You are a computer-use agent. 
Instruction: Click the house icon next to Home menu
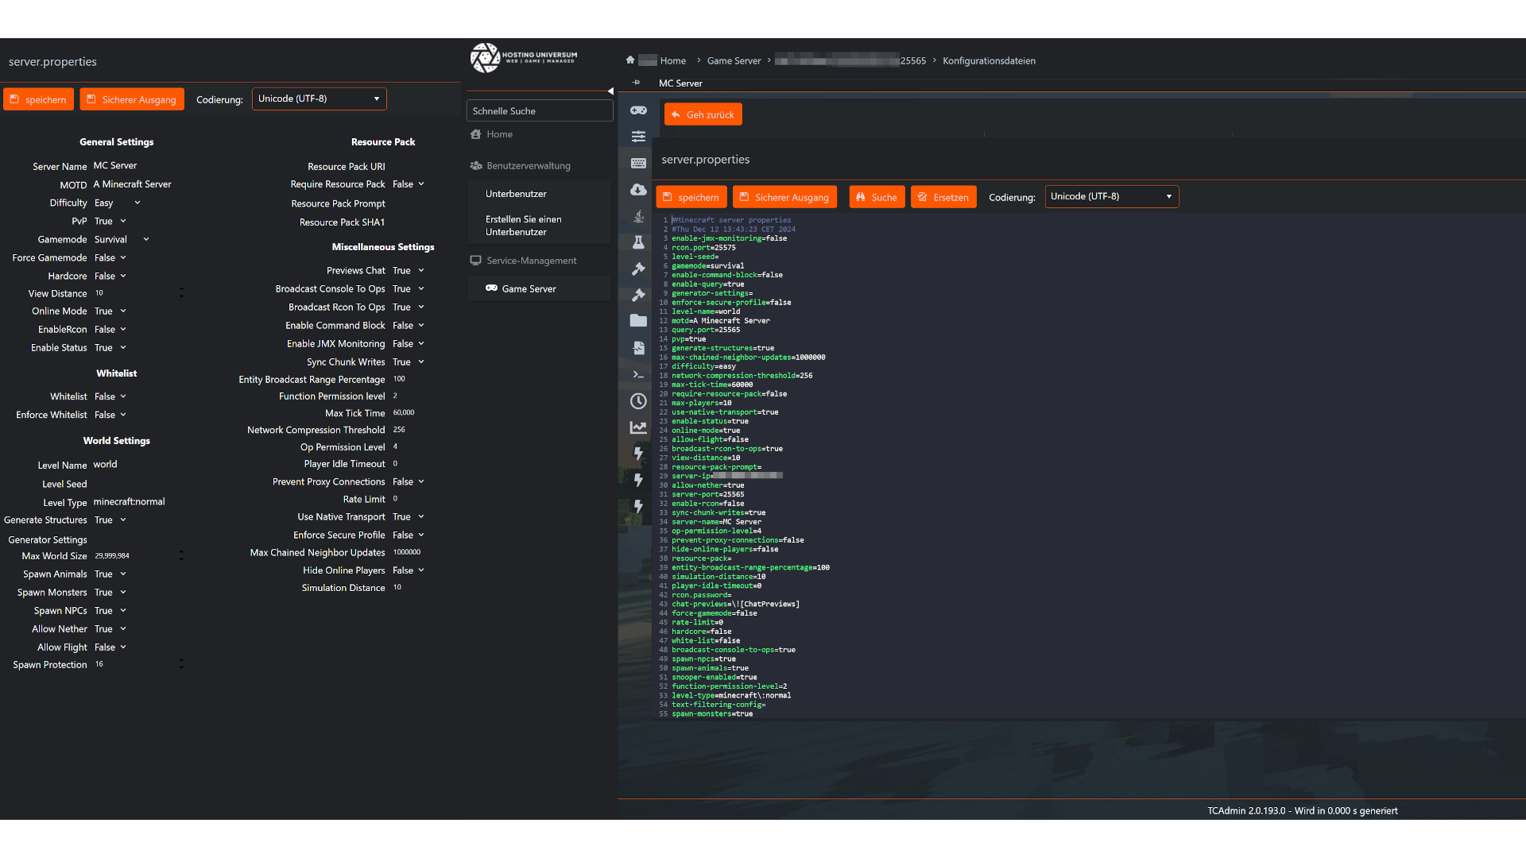pyautogui.click(x=476, y=134)
